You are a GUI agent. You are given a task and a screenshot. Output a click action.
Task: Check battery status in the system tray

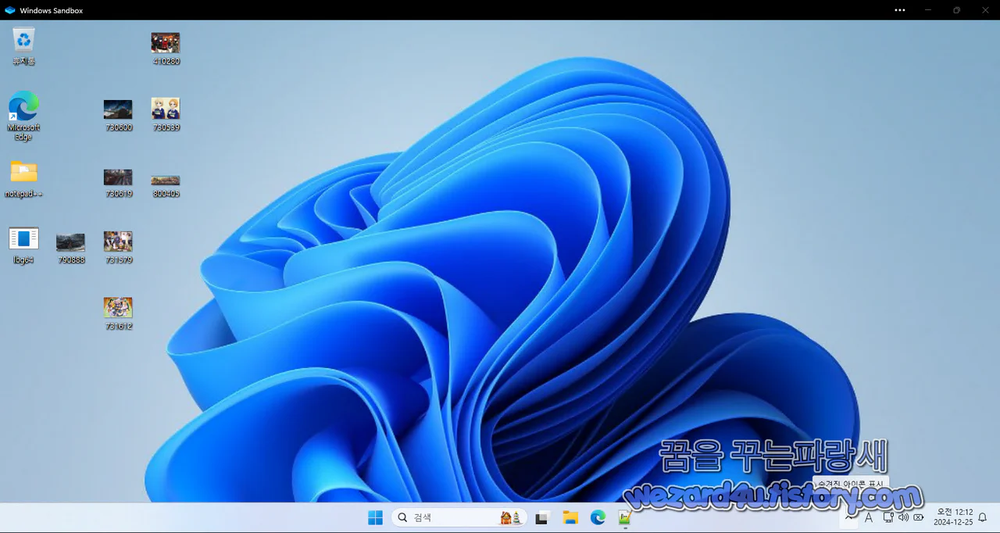(x=920, y=517)
